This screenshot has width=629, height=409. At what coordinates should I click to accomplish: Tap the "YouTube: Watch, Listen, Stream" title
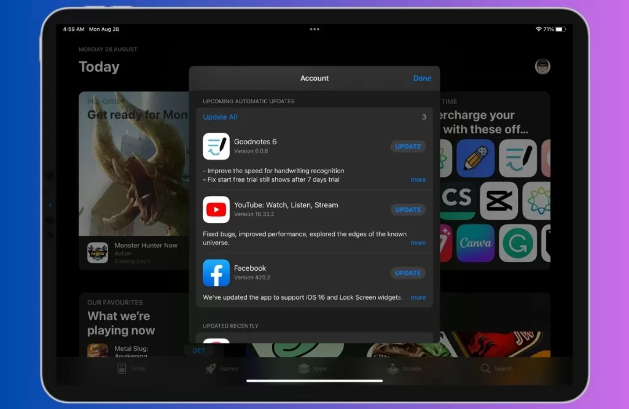click(x=286, y=205)
